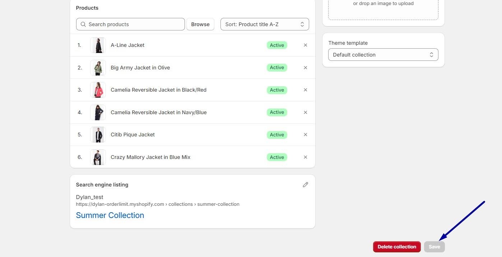Open the A-Line Jacket thumbnail

pyautogui.click(x=98, y=45)
